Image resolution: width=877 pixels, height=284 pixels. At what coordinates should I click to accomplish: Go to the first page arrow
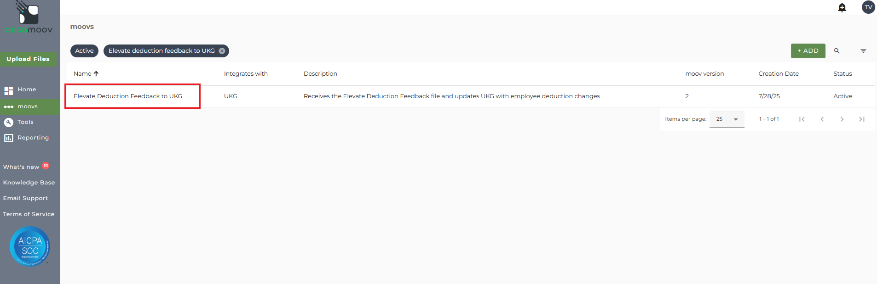point(802,119)
